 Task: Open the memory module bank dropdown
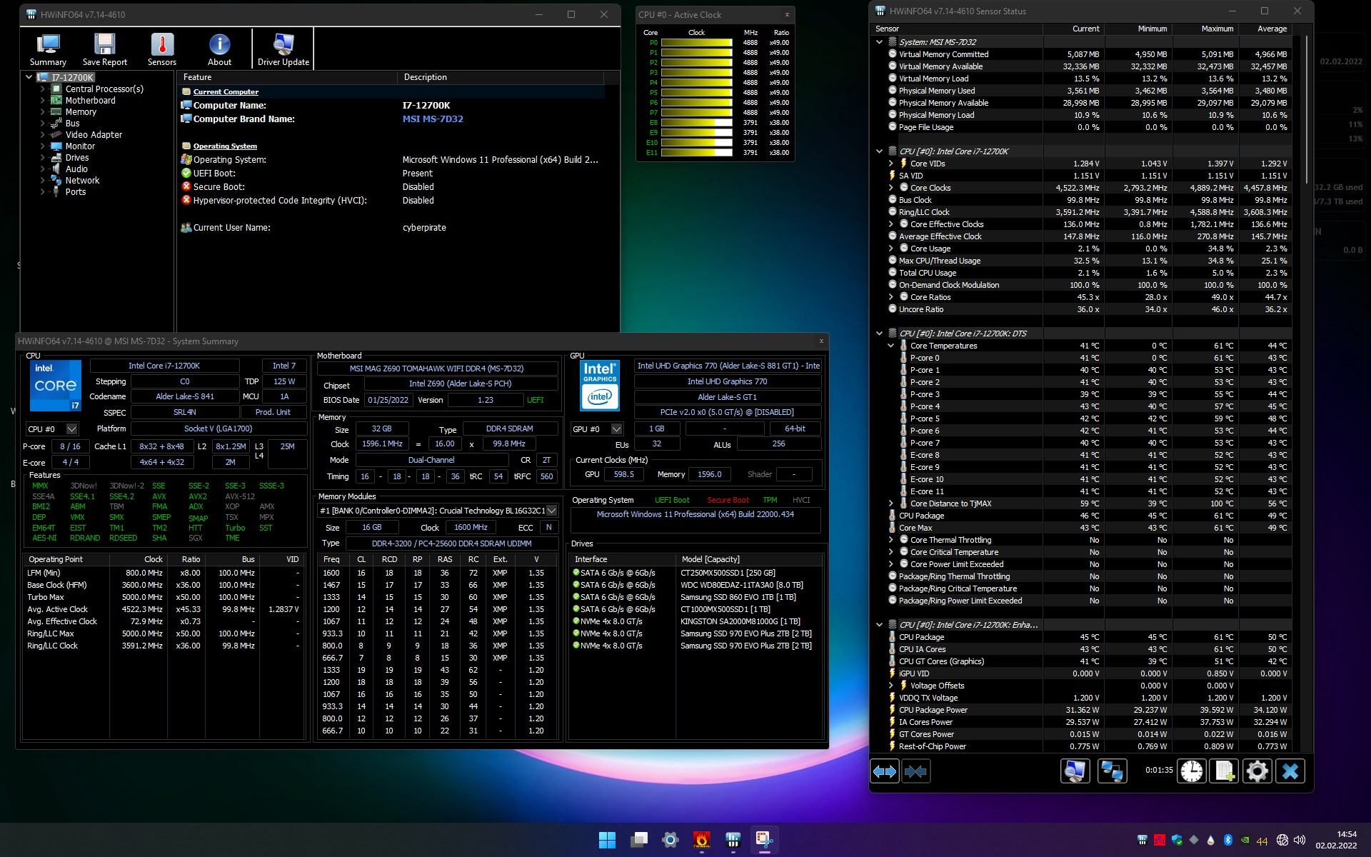[551, 511]
